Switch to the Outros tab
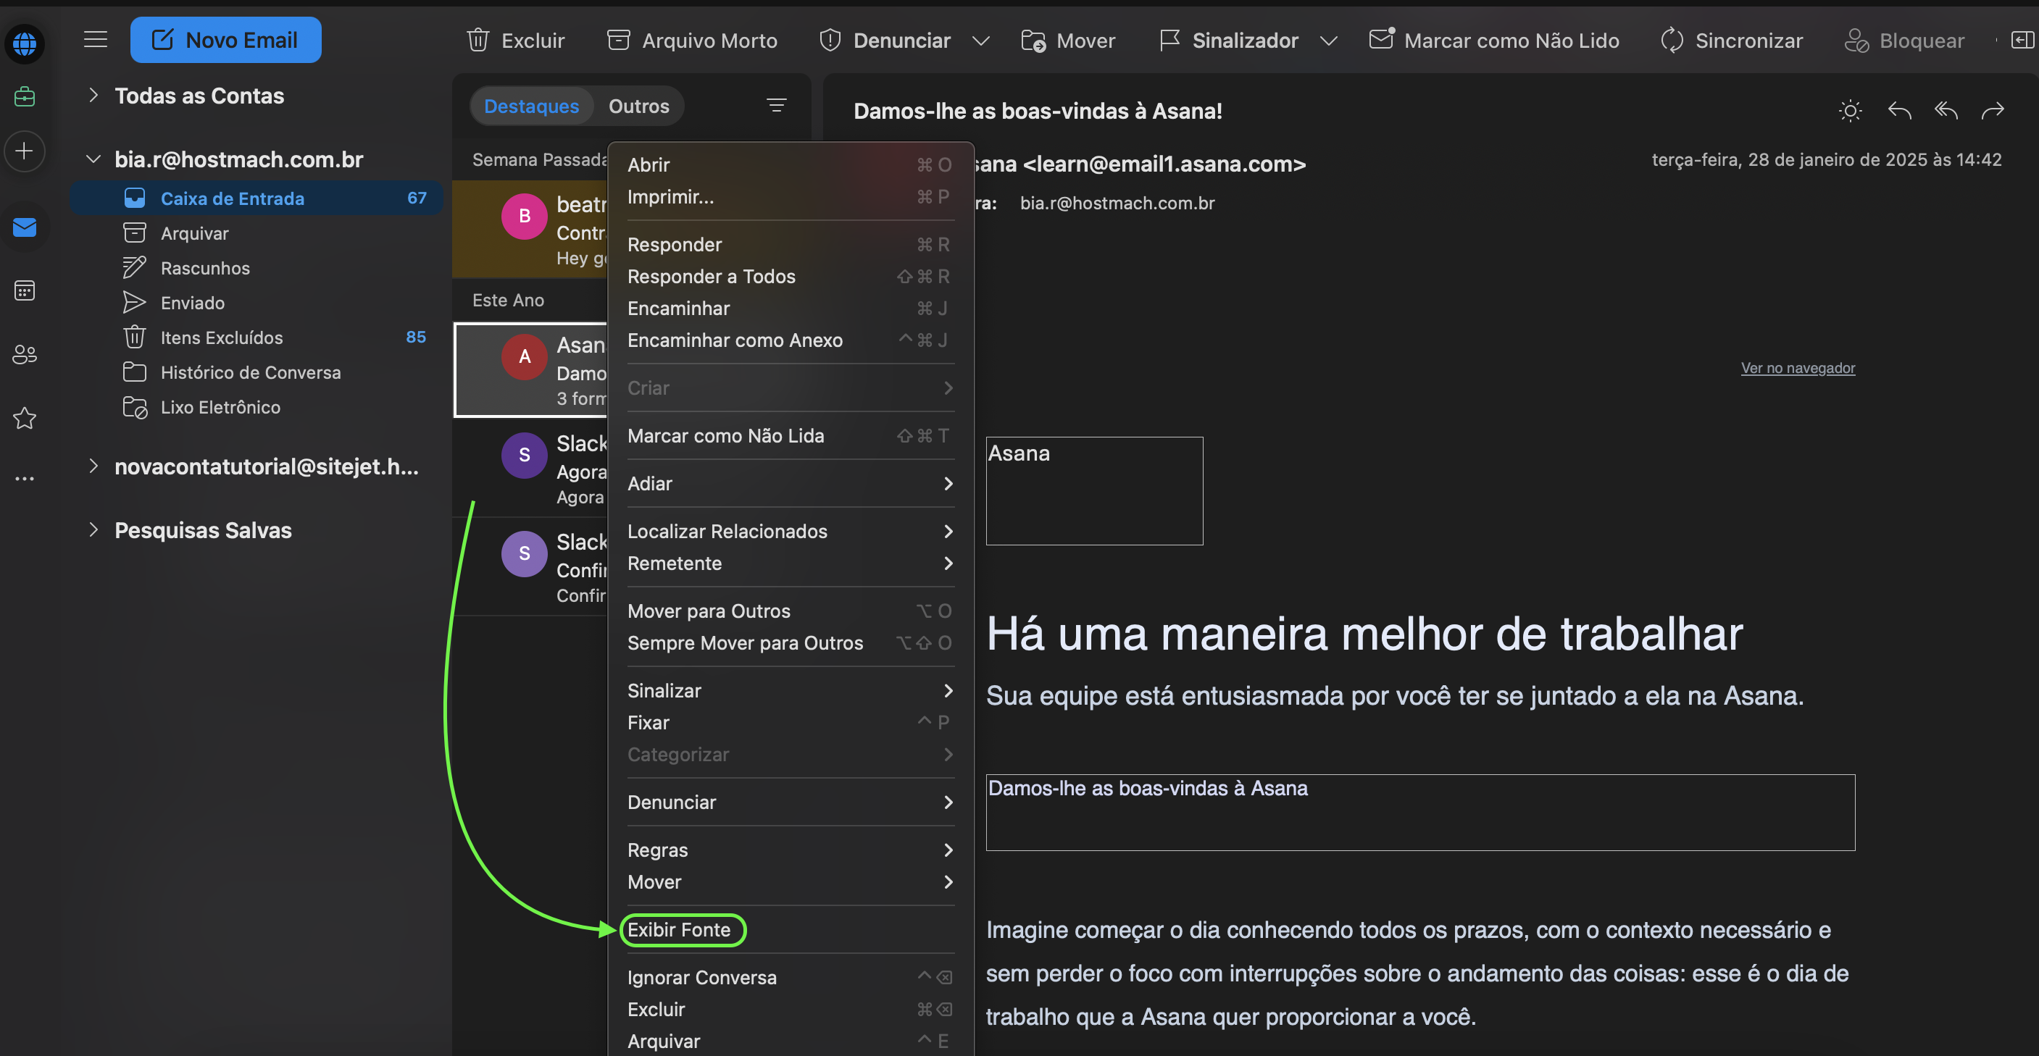This screenshot has height=1056, width=2039. [x=639, y=106]
